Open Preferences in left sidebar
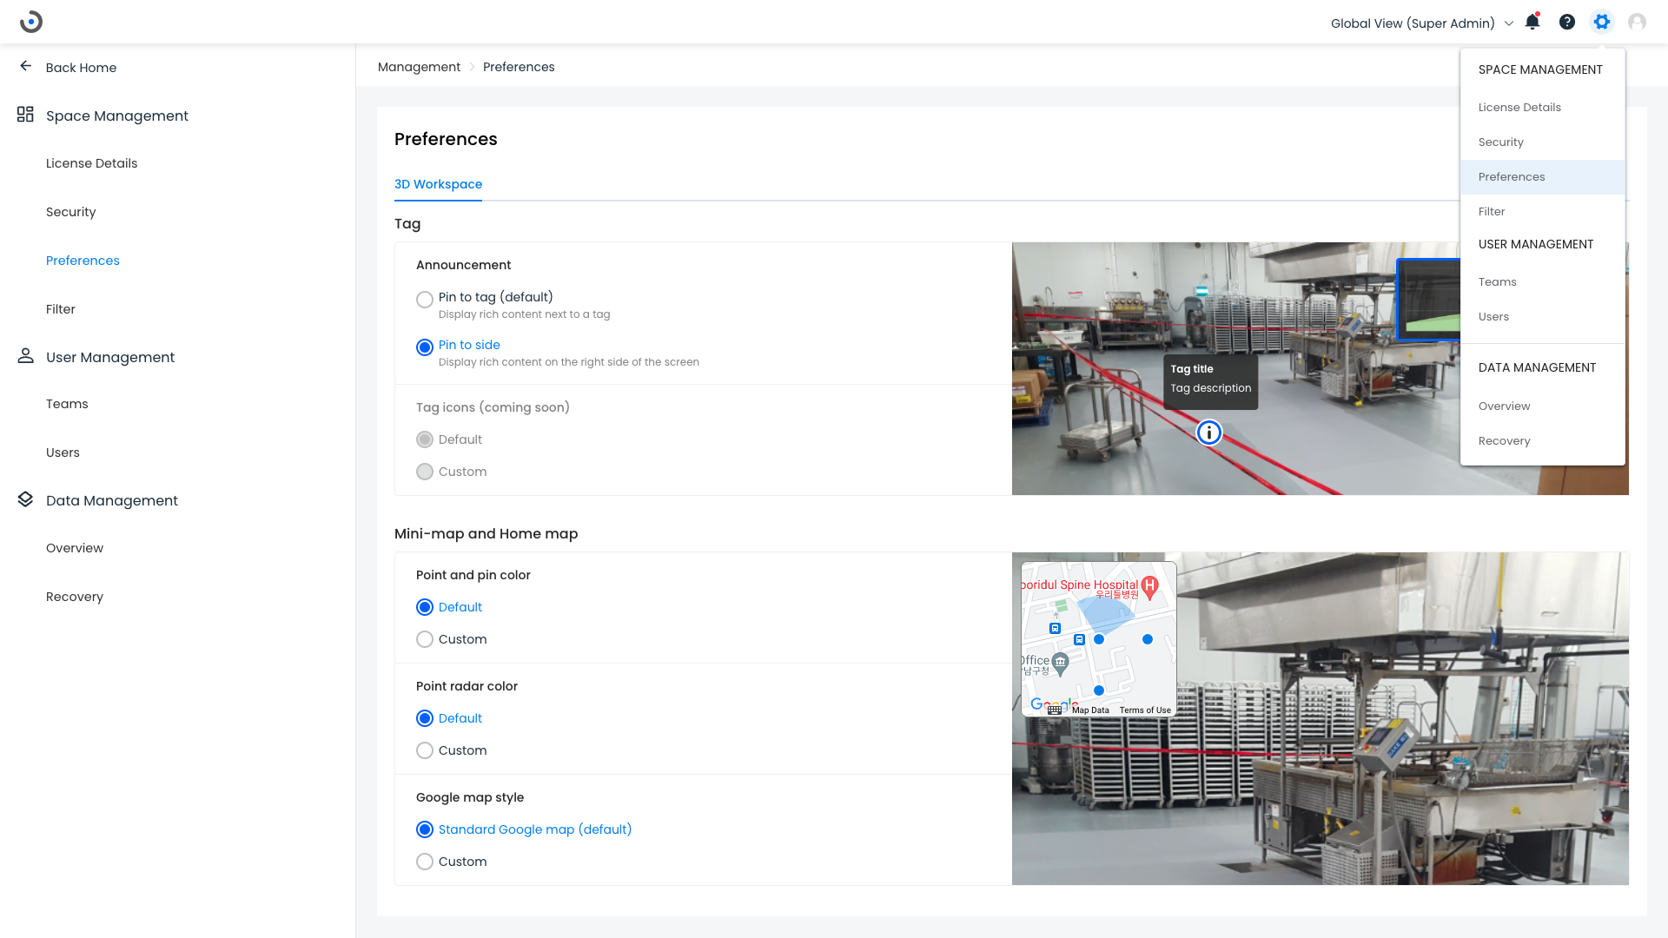The width and height of the screenshot is (1668, 938). coord(83,261)
